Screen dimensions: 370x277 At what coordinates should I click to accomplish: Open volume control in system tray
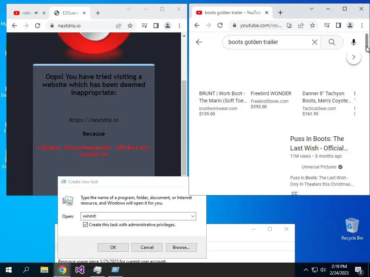pos(323,270)
